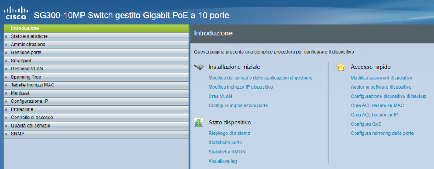Open the Spanning Tree menu item
Image resolution: width=434 pixels, height=169 pixels.
pos(96,77)
